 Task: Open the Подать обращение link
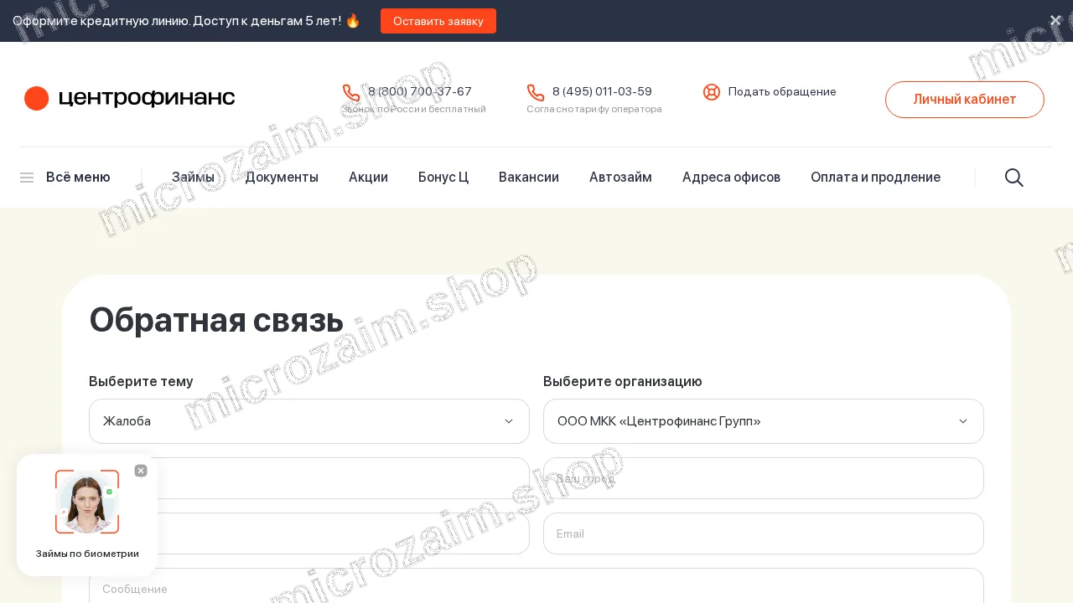click(782, 92)
